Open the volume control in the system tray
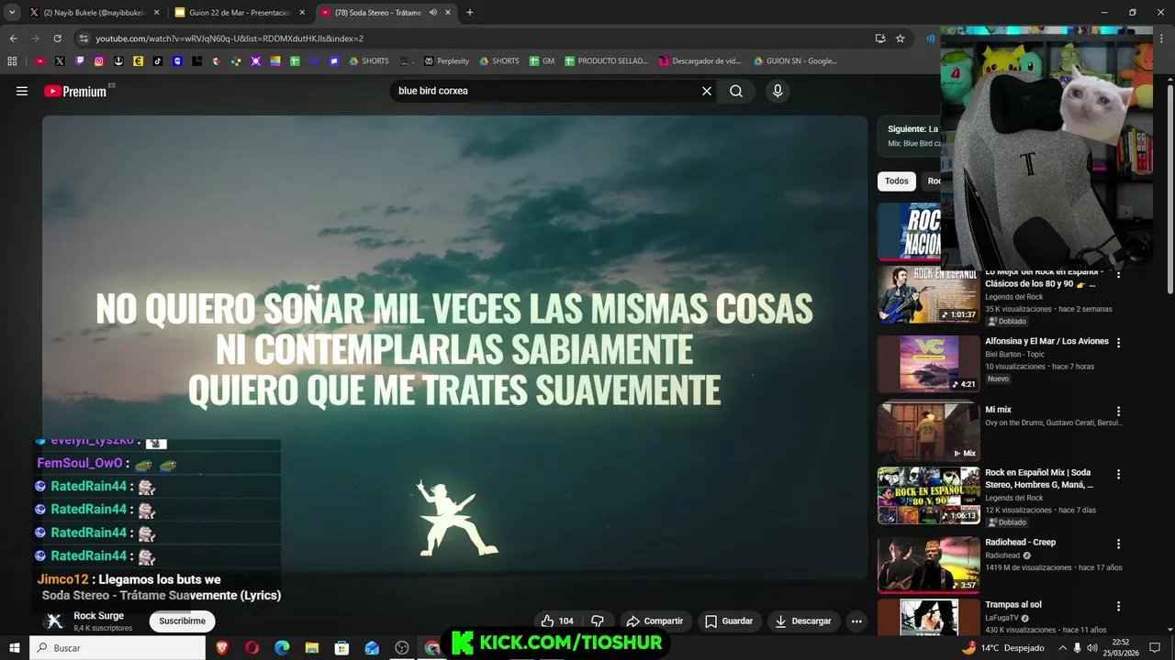The image size is (1175, 660). pyautogui.click(x=1093, y=648)
